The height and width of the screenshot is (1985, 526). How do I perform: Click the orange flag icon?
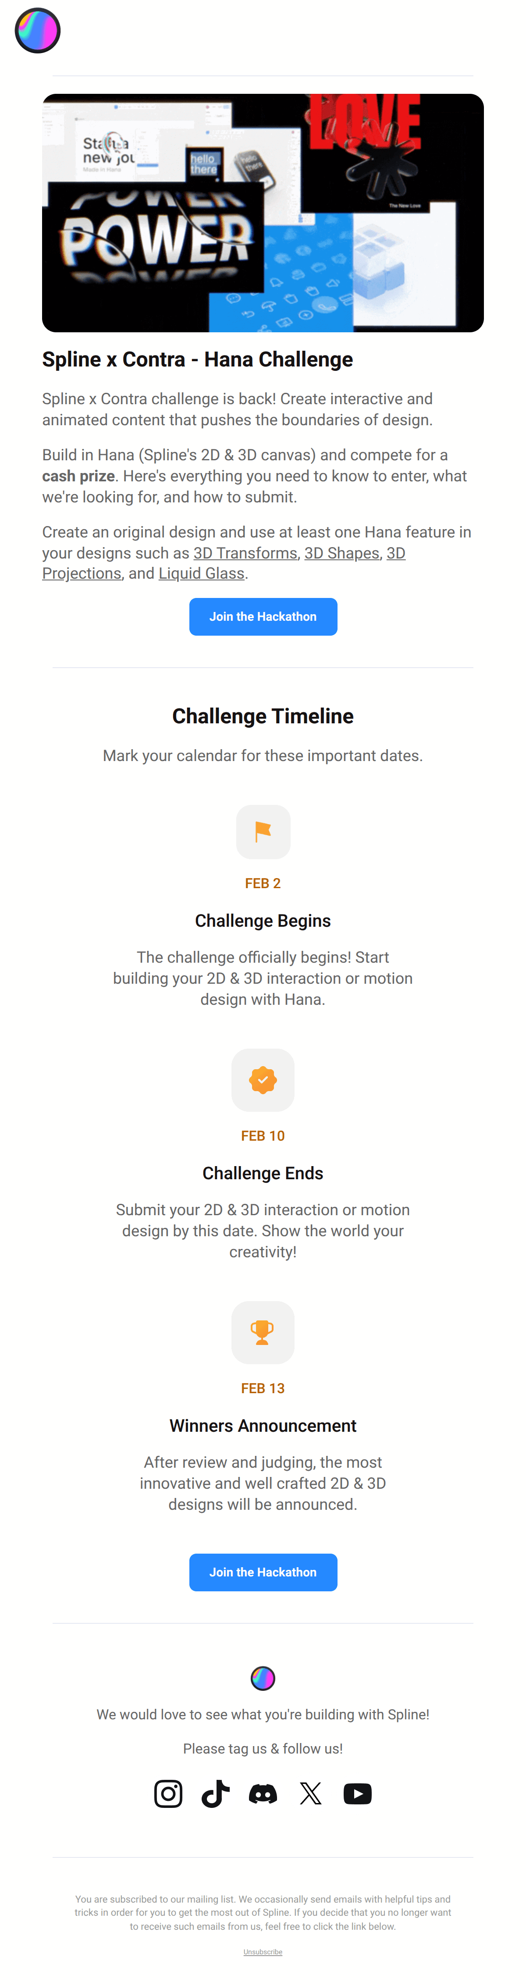coord(263,832)
